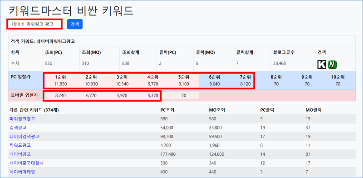The height and width of the screenshot is (178, 363).
Task: Click the 조회합계 column header
Action: click(130, 53)
